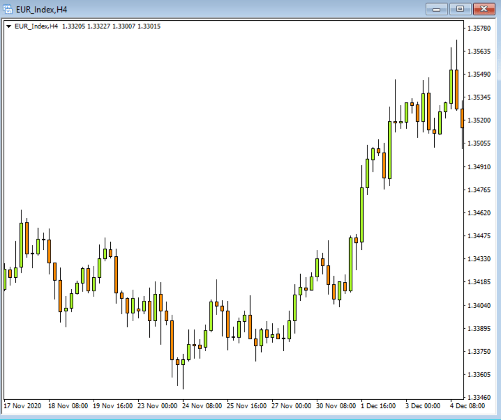Close the EUR_Index,H4 chart window
The width and height of the screenshot is (501, 420).
tap(484, 9)
